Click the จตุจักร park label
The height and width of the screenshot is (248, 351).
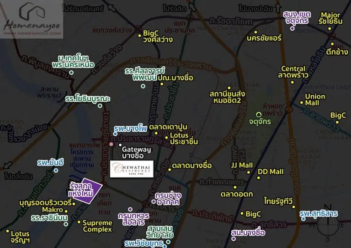click(x=260, y=122)
